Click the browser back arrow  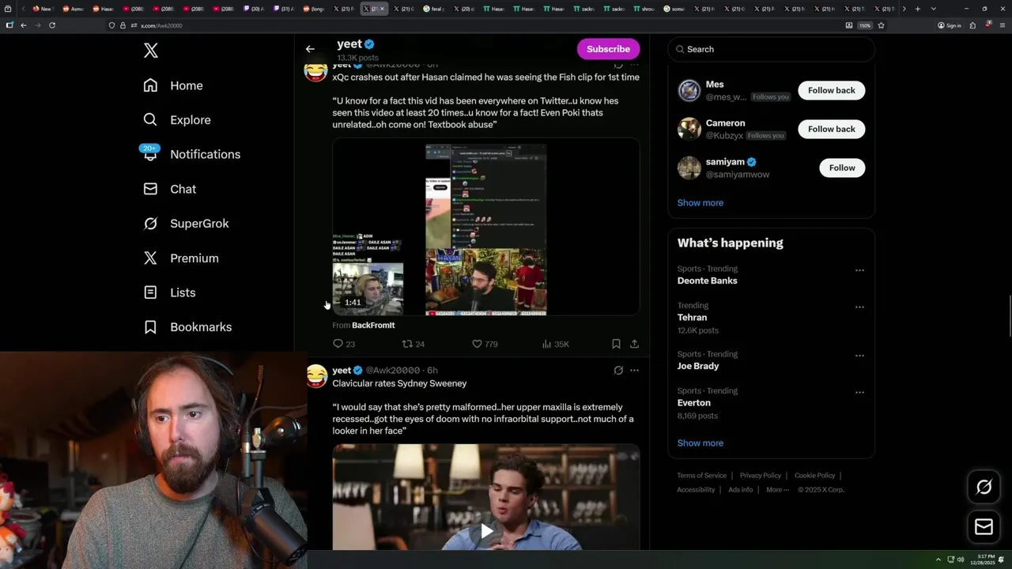tap(24, 25)
